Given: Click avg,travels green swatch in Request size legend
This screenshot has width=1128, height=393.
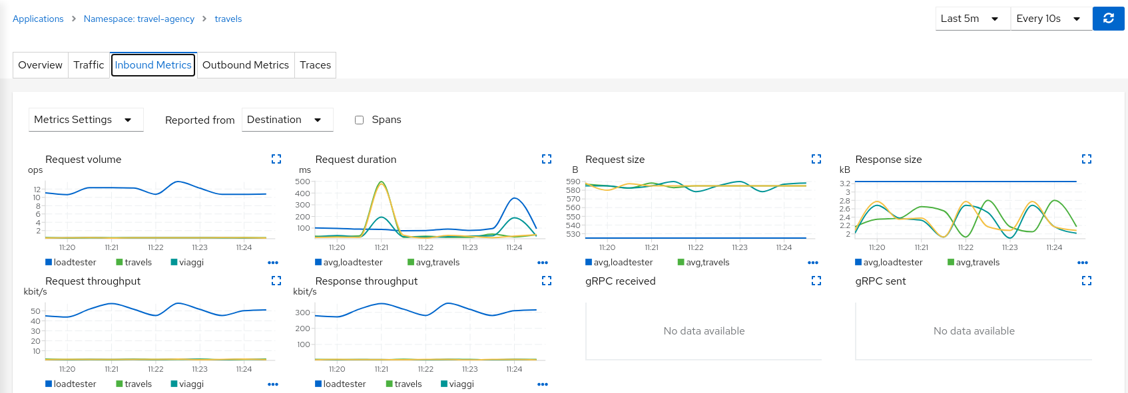Looking at the screenshot, I should [681, 263].
